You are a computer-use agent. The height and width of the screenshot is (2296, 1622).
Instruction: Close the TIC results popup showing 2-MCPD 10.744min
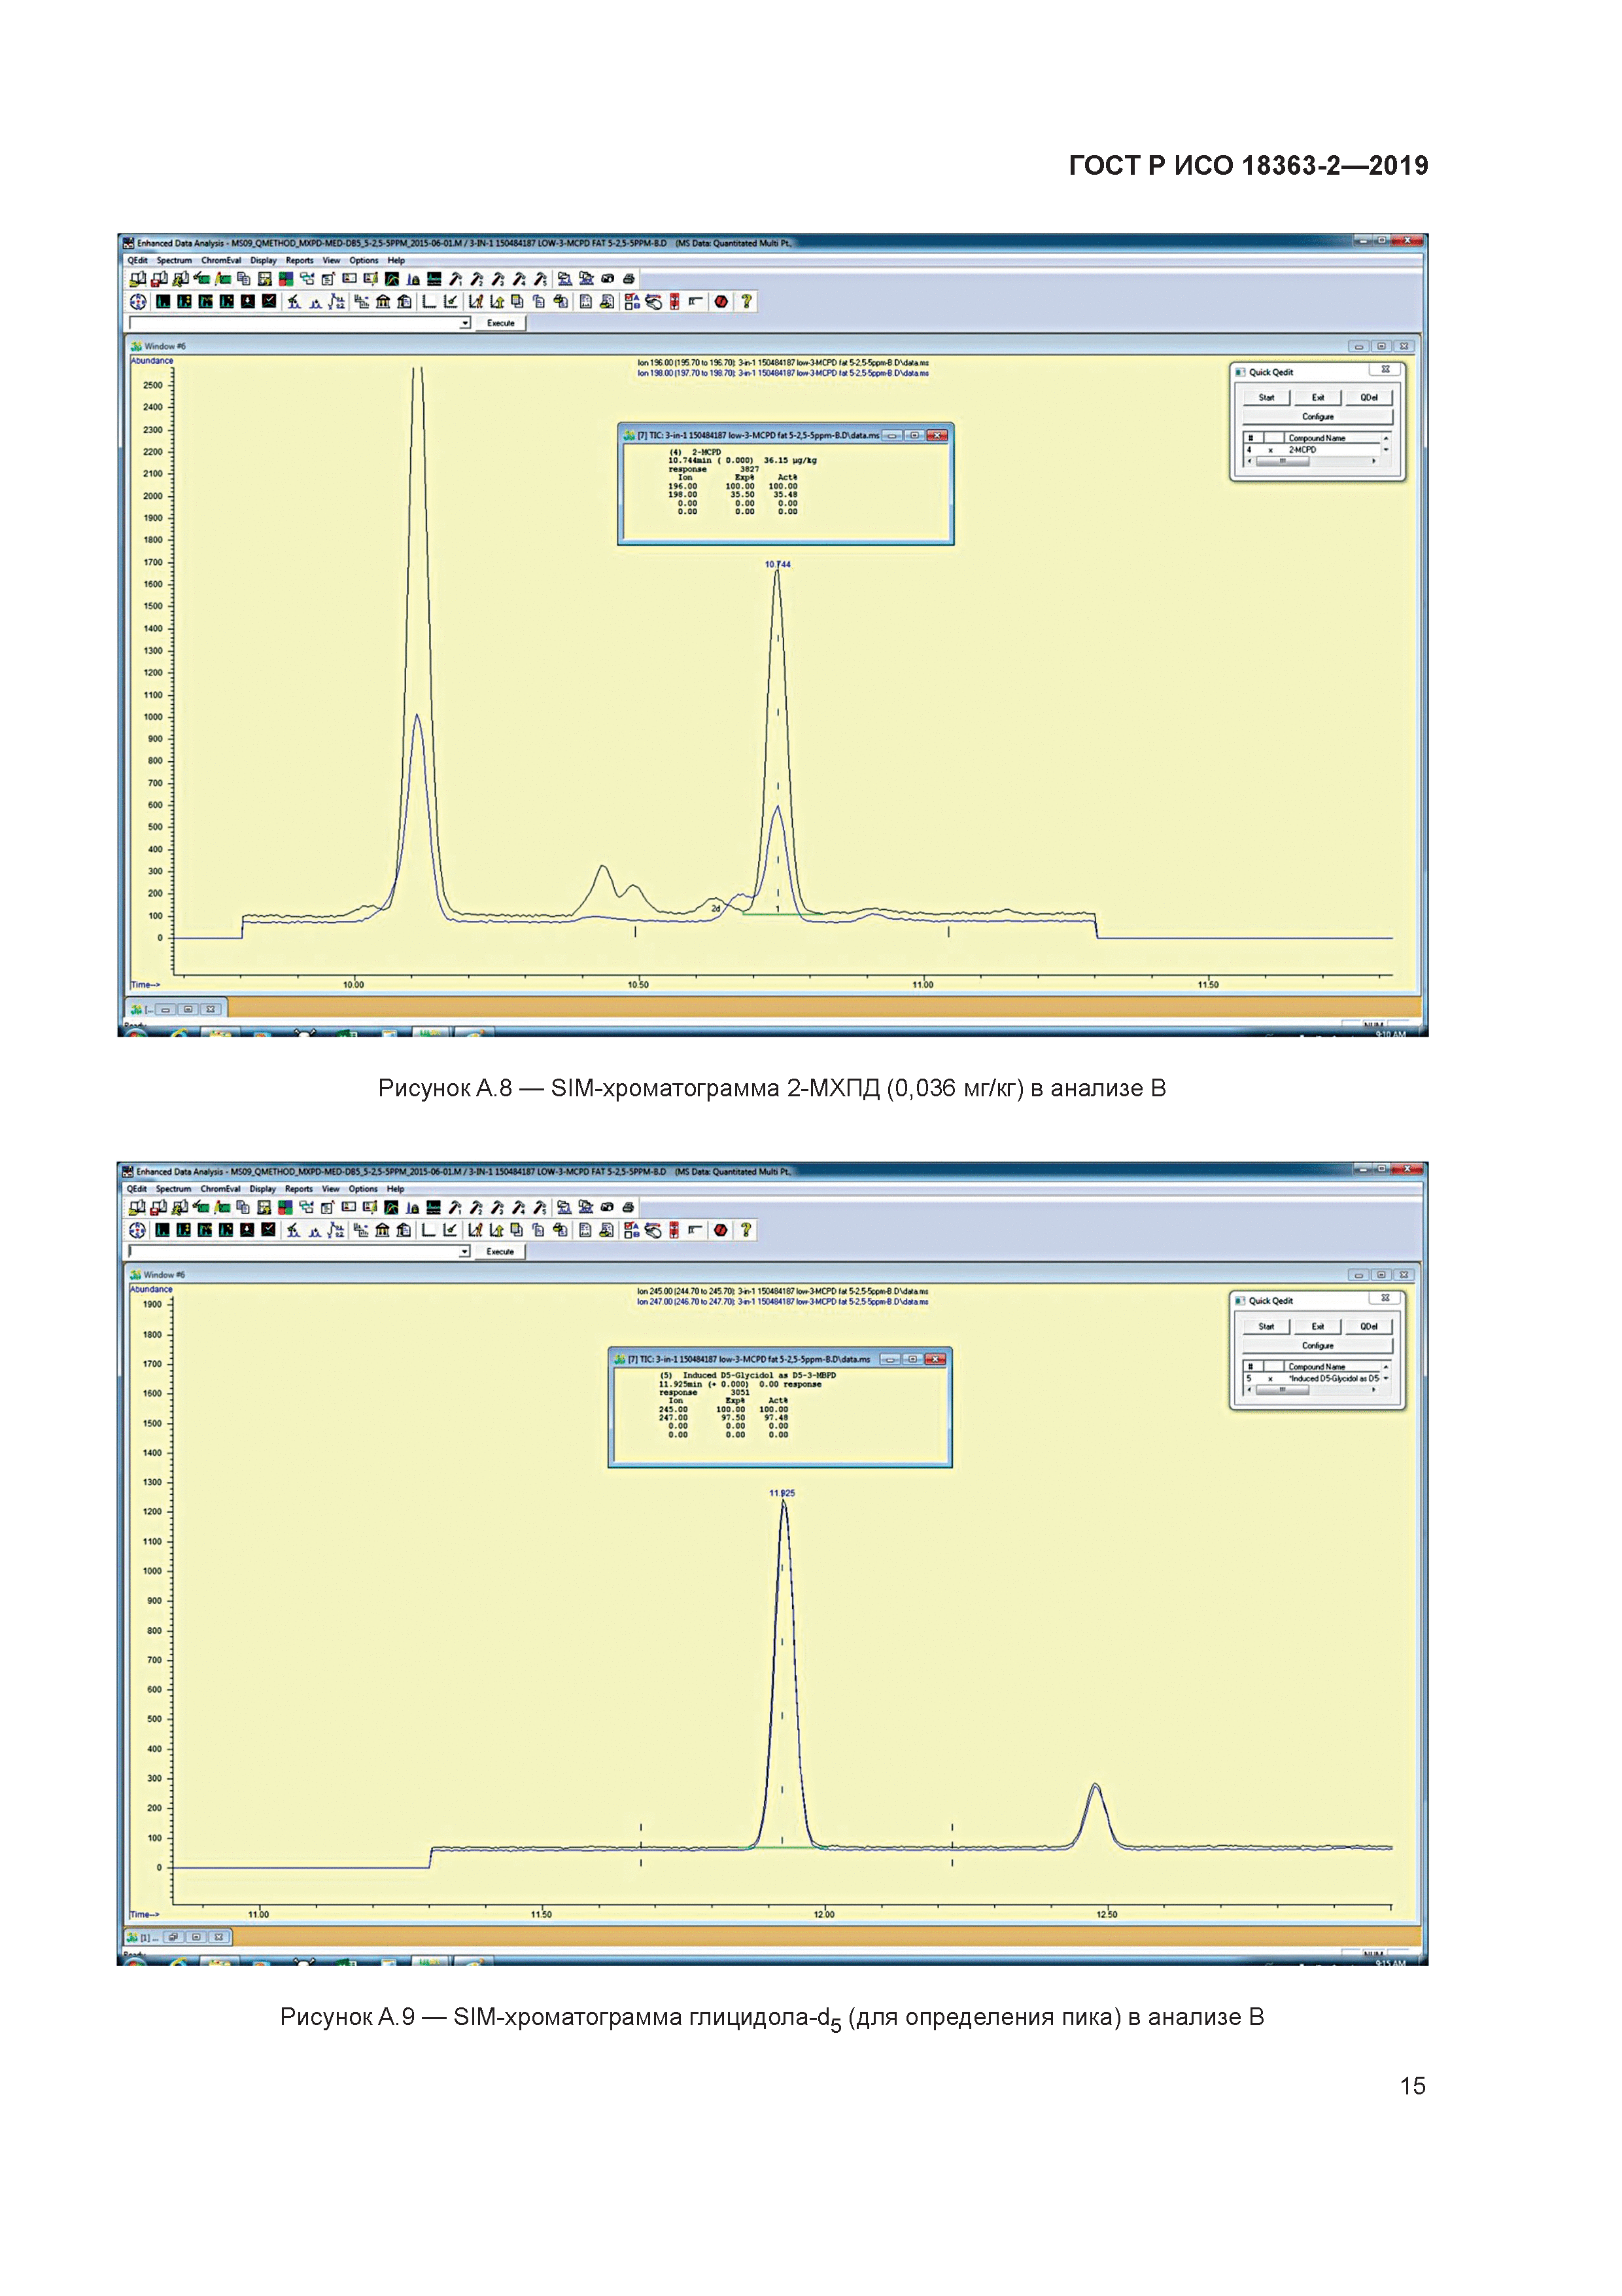[x=937, y=436]
